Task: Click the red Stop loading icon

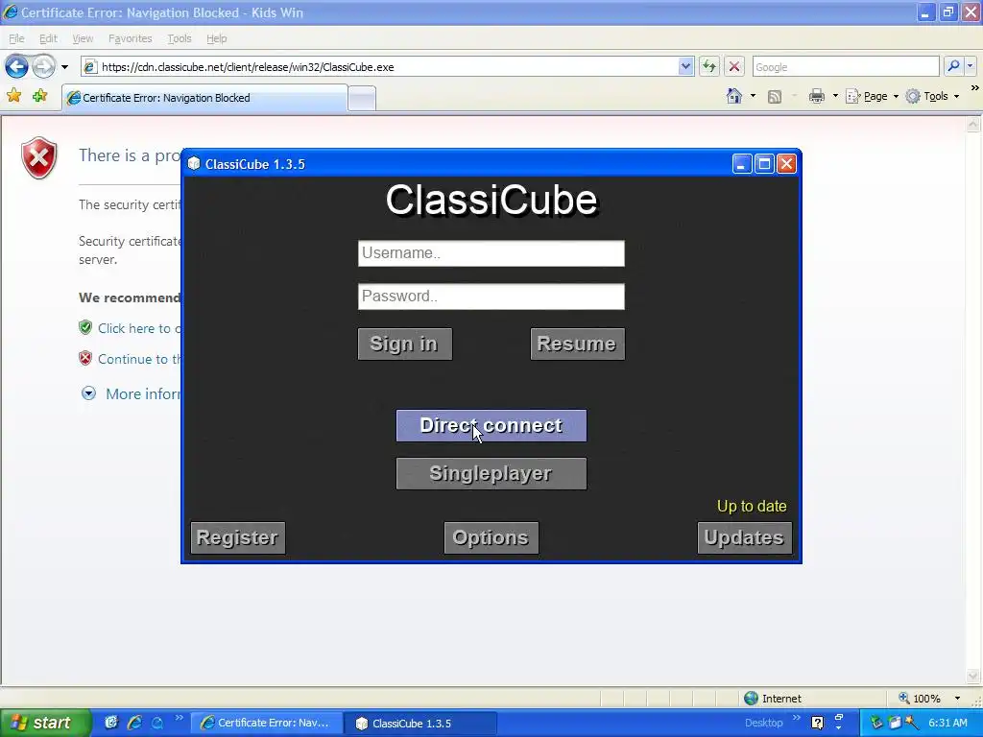Action: pyautogui.click(x=734, y=66)
